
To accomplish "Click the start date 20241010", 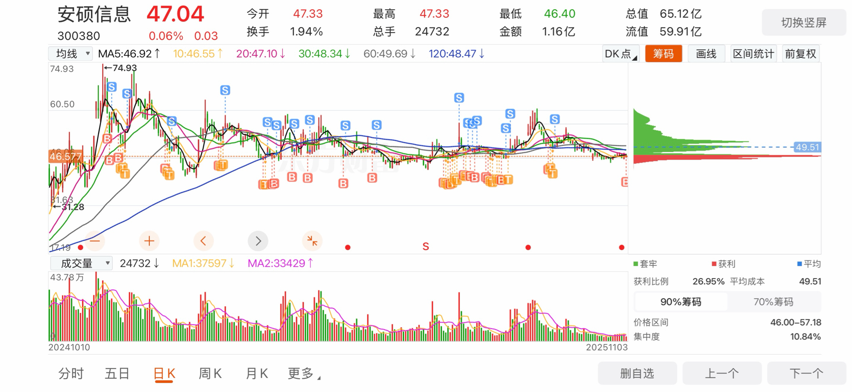I will coord(69,347).
